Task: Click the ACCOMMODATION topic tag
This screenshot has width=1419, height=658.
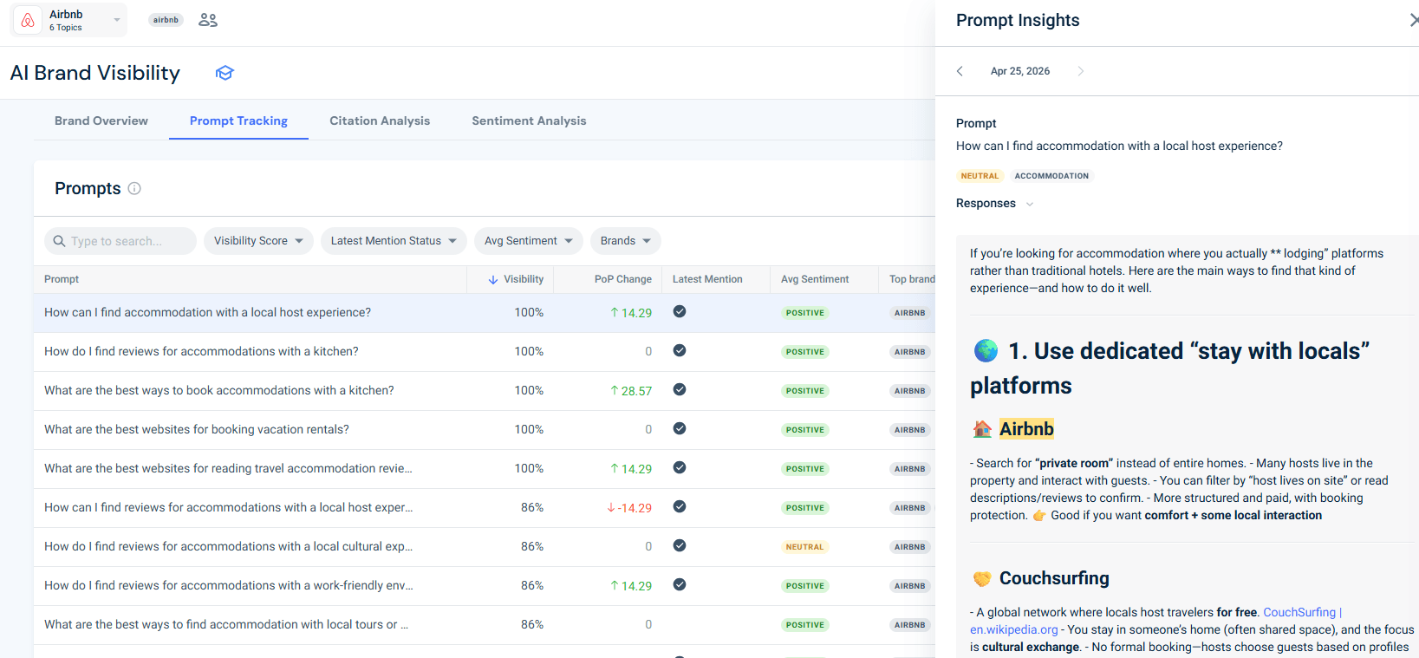Action: pyautogui.click(x=1051, y=176)
